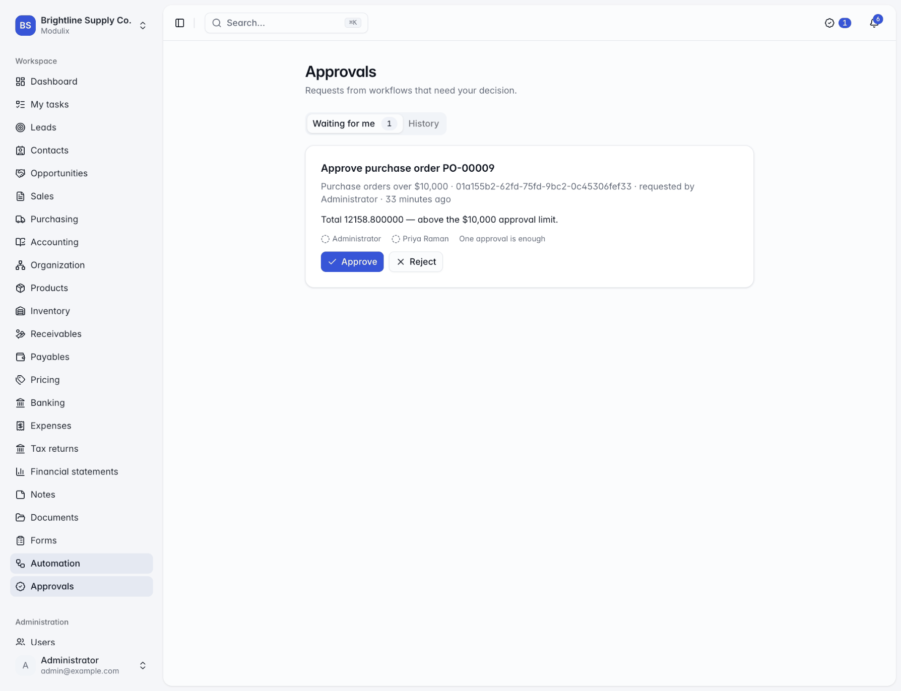Open the Dashboard icon in sidebar
Screen dimensions: 901x691
[x=20, y=82]
